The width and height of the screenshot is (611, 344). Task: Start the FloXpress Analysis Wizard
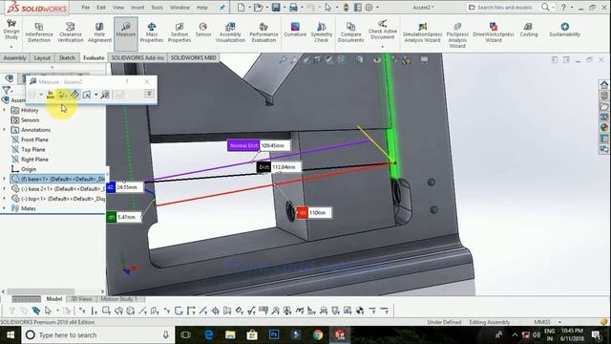point(457,35)
